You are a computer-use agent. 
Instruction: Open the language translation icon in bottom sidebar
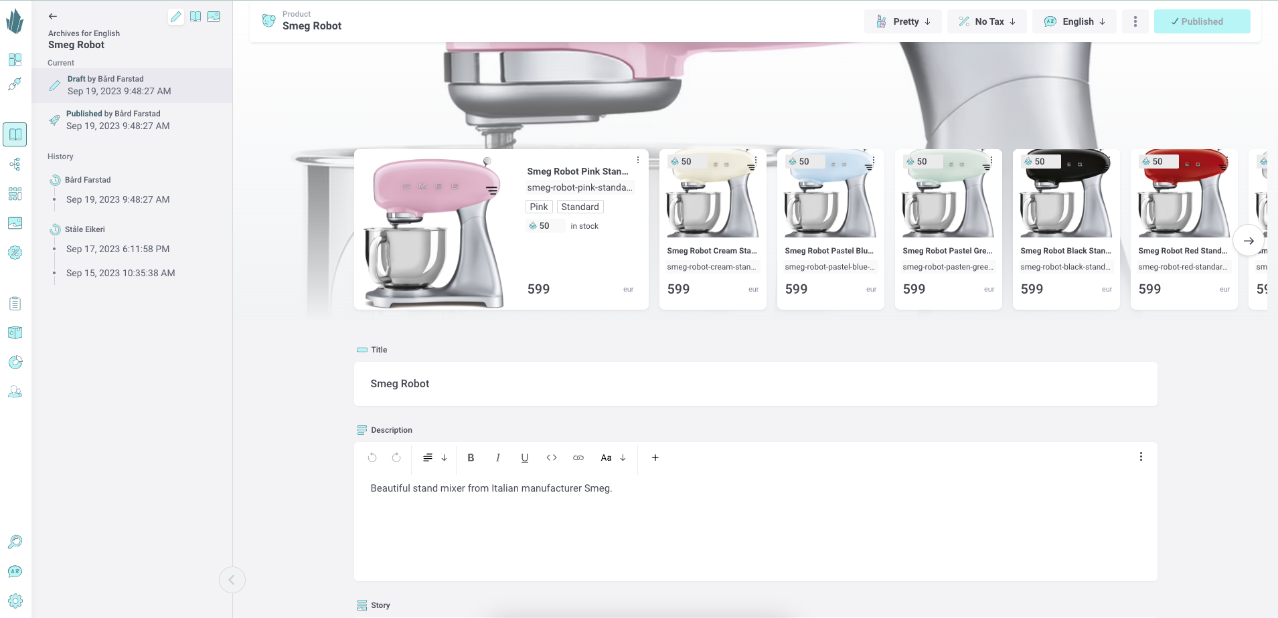coord(15,571)
